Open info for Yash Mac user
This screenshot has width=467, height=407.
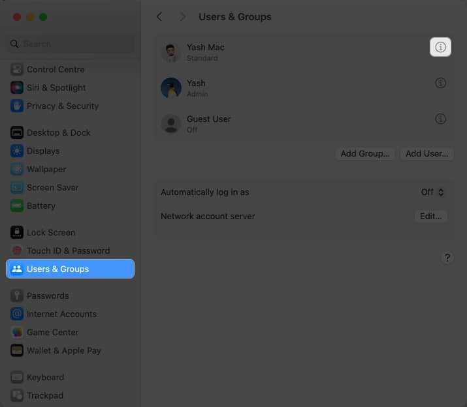click(x=440, y=48)
